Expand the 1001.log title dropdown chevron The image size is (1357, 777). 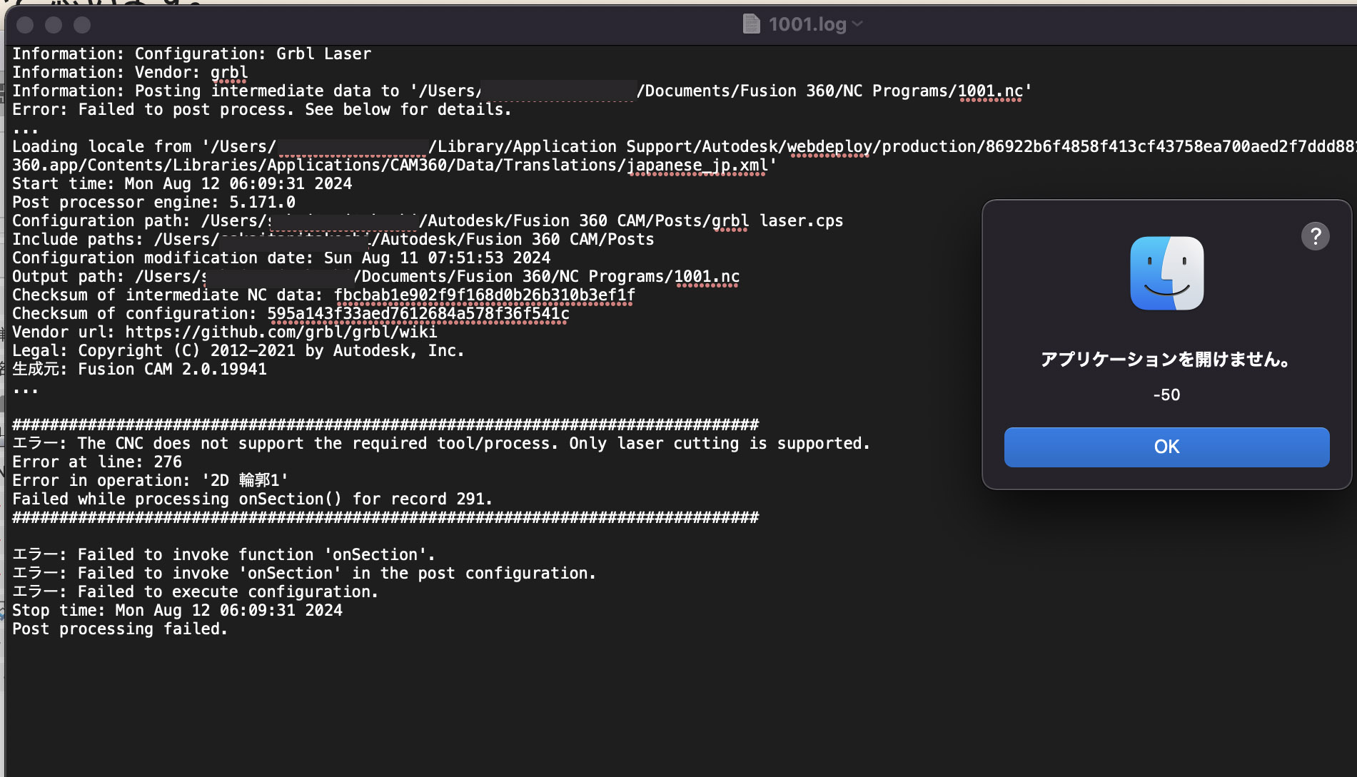coord(857,24)
